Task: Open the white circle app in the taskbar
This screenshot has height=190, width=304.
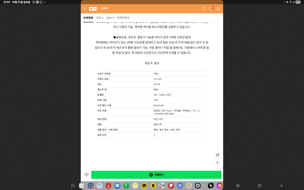Action: (x=82, y=186)
